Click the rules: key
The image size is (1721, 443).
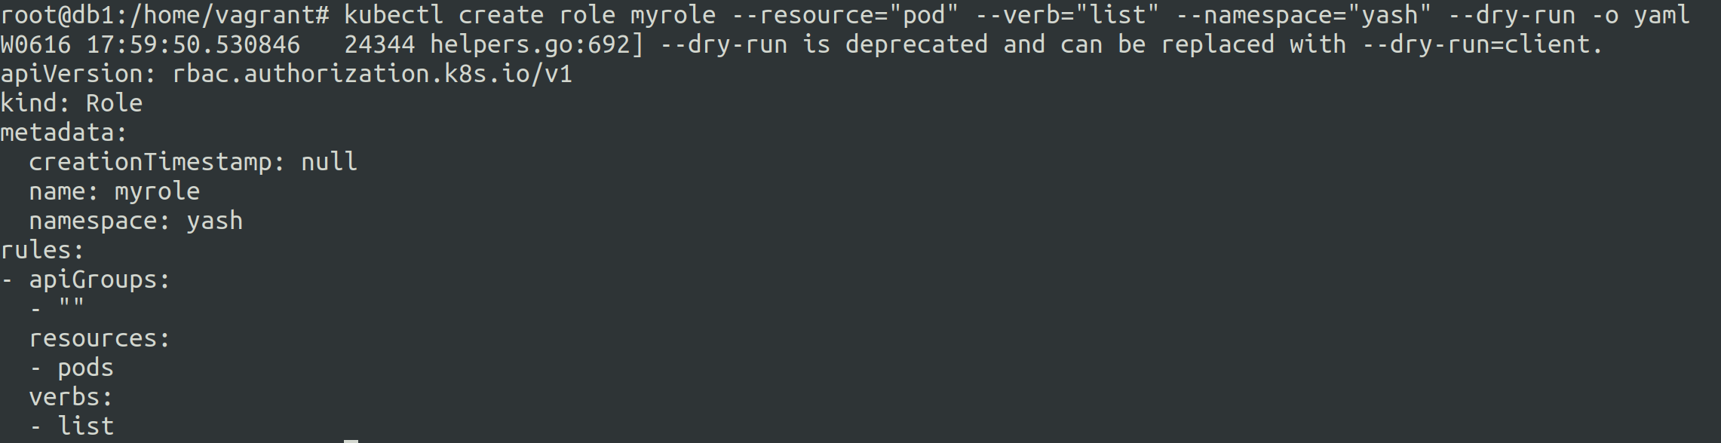(x=42, y=250)
